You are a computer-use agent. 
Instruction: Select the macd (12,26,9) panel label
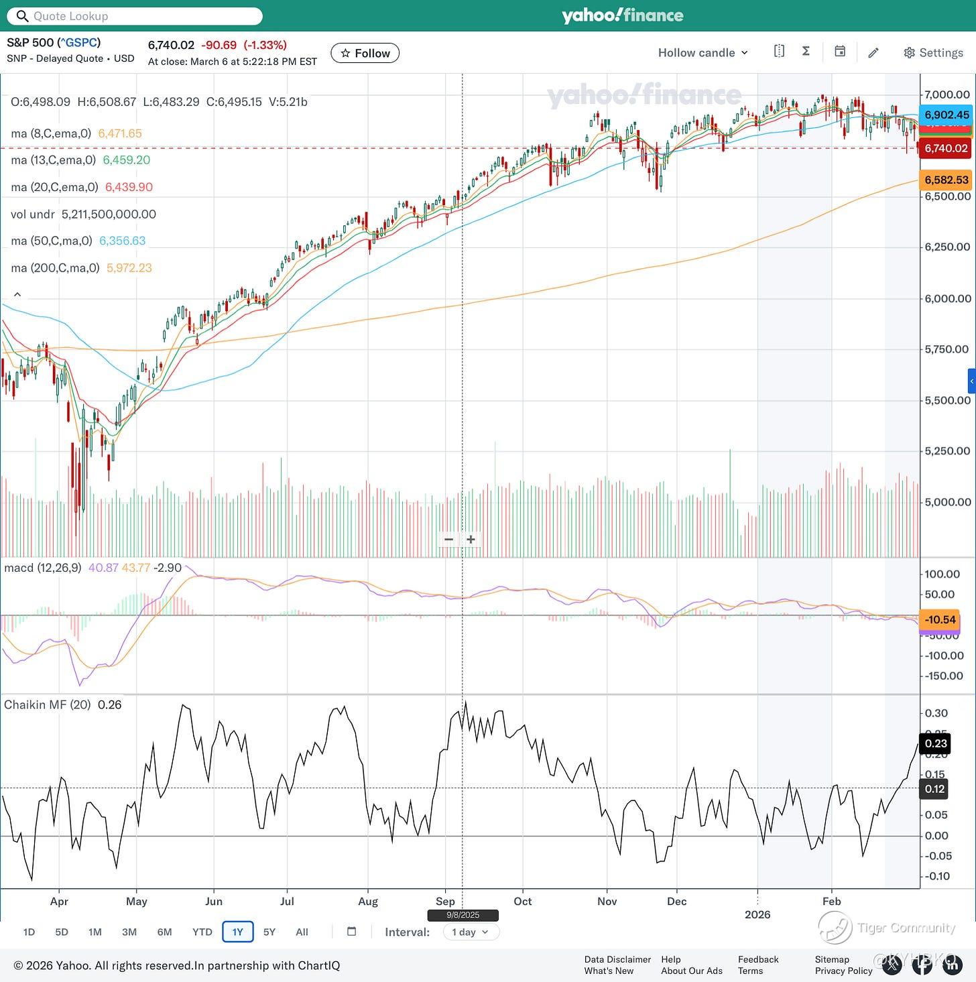pos(43,568)
